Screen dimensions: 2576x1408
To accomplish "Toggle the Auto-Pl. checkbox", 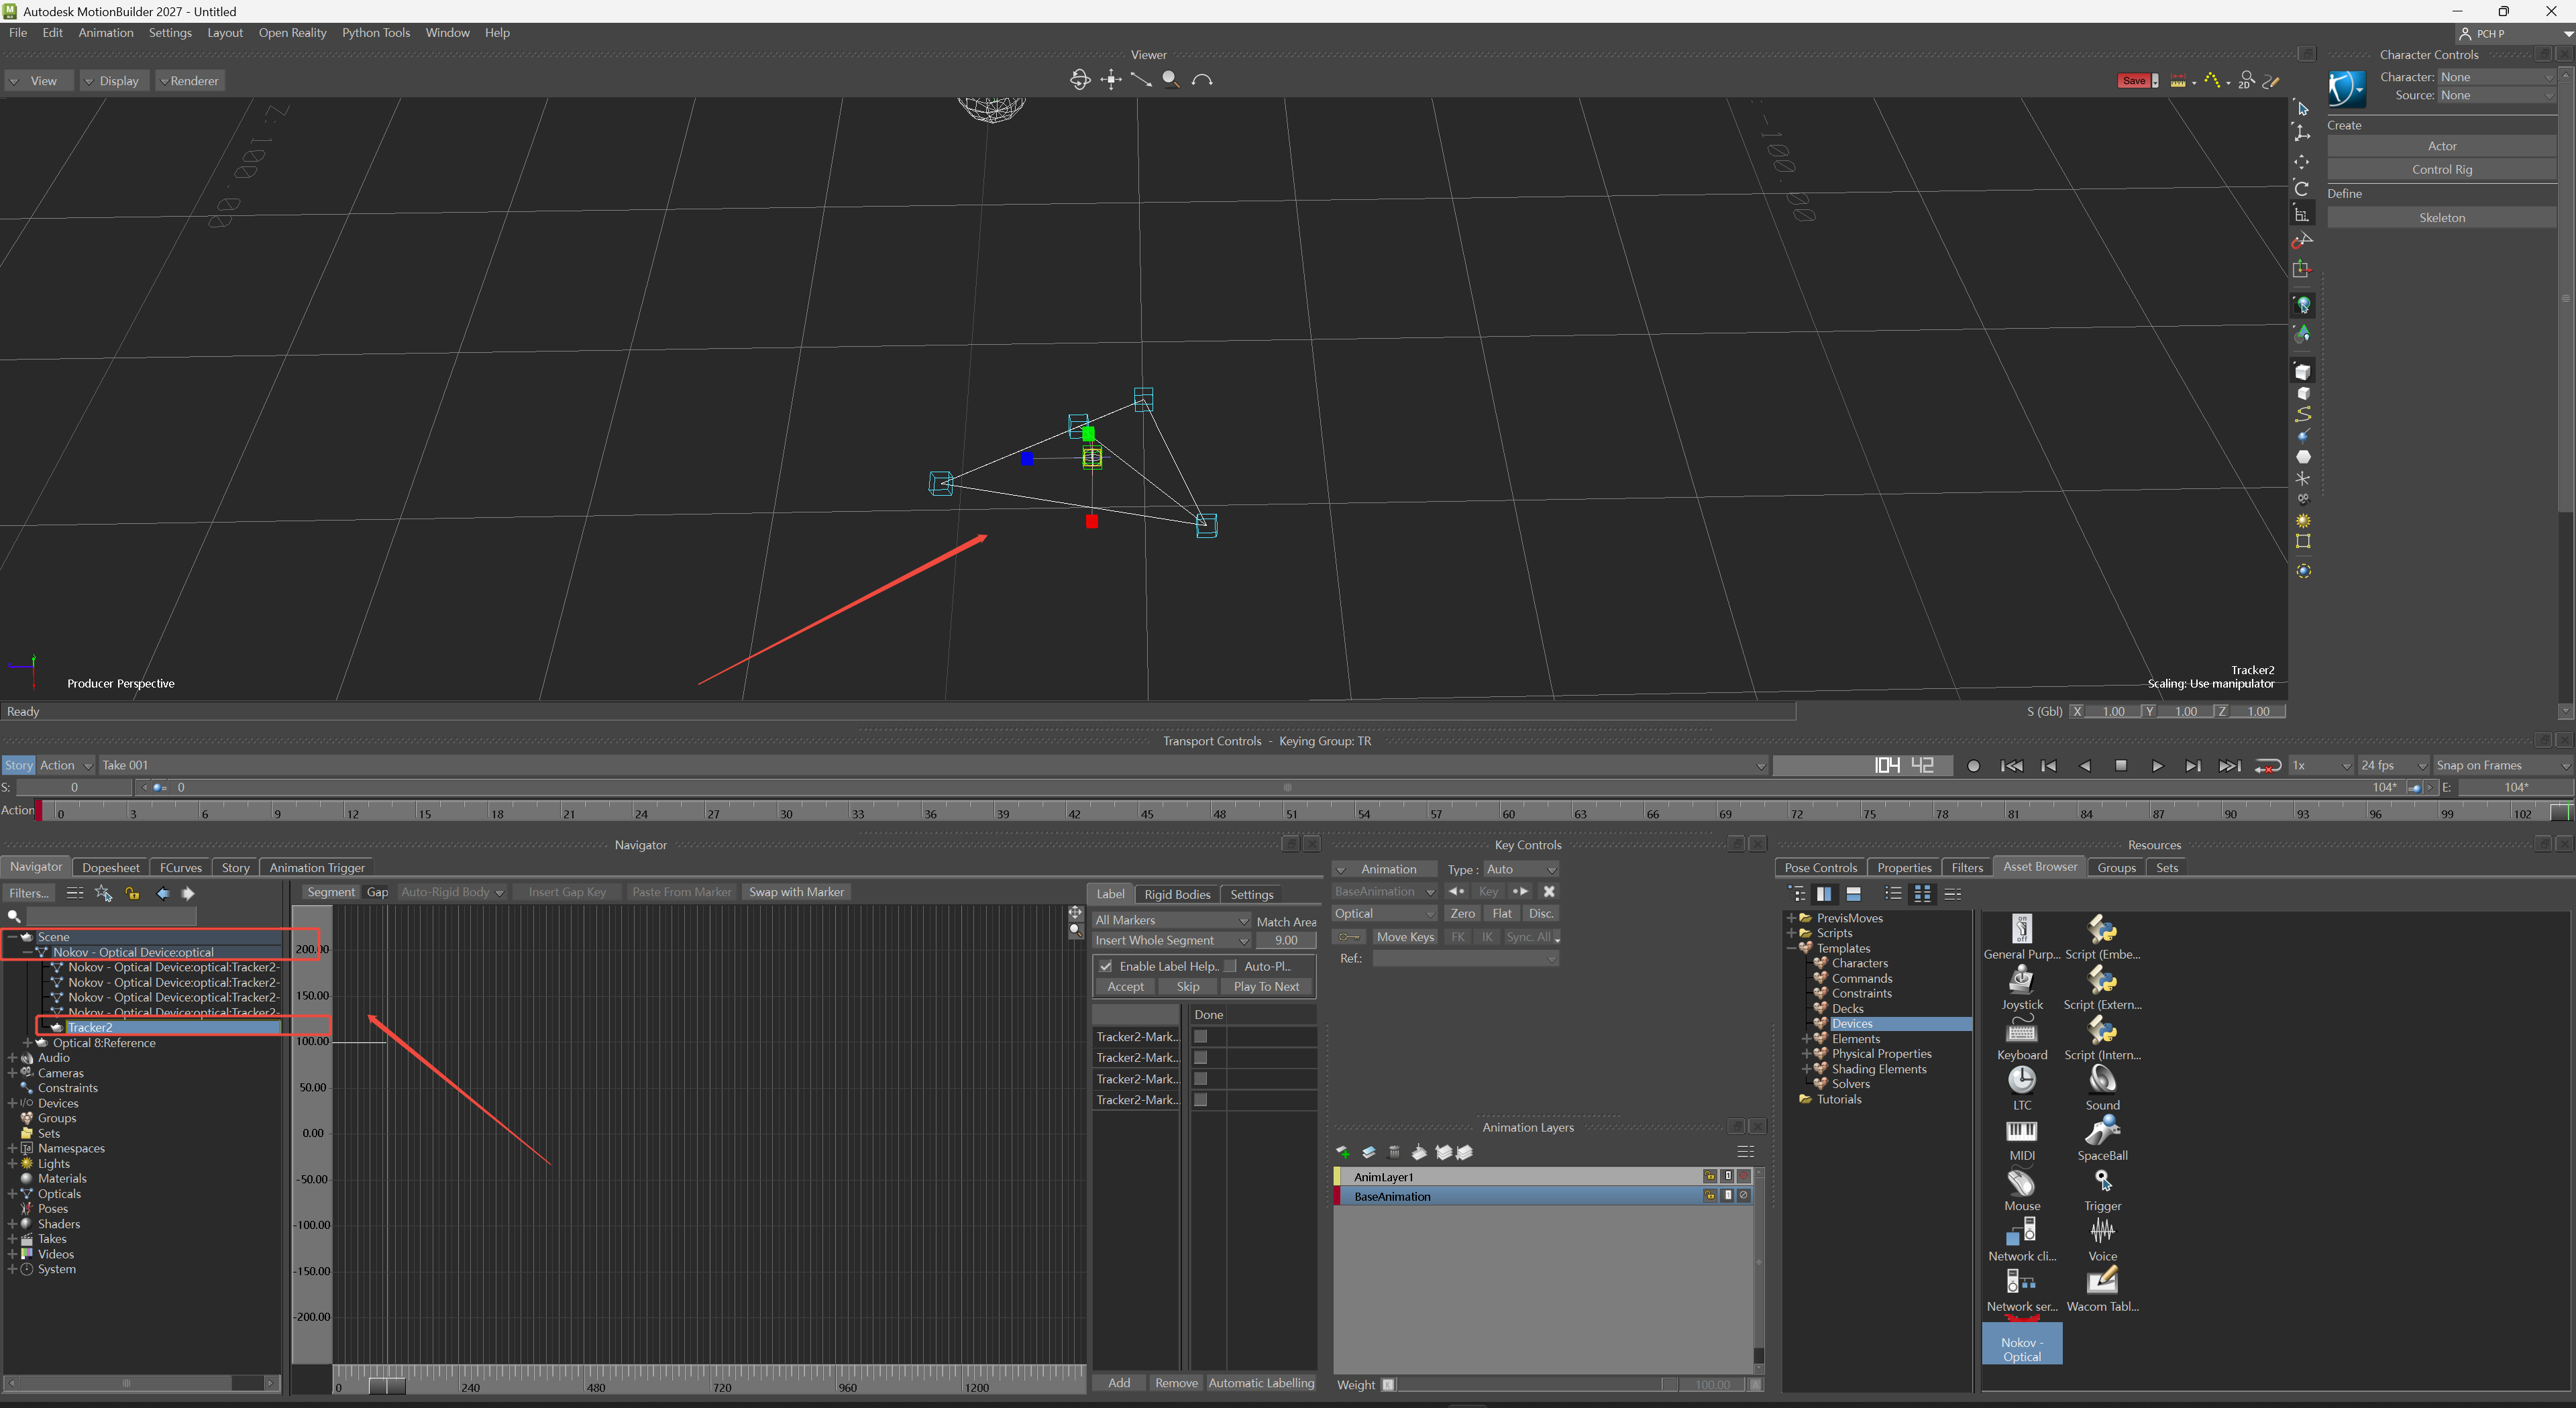I will (1231, 966).
